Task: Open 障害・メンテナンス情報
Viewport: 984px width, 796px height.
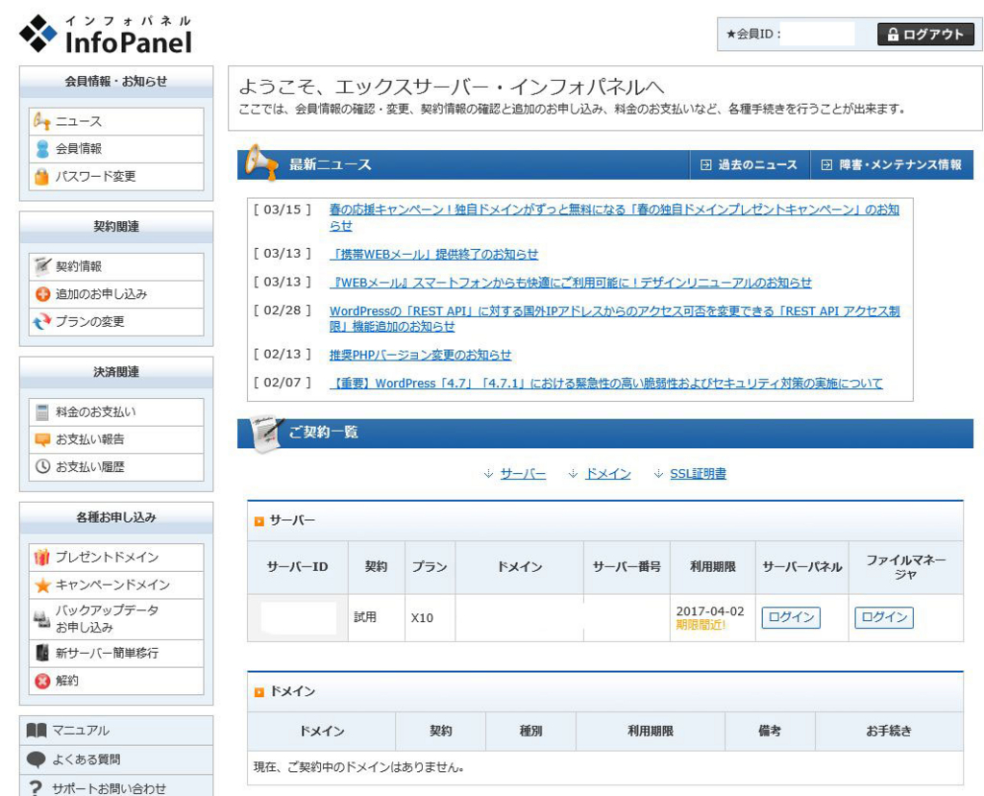Action: (892, 165)
